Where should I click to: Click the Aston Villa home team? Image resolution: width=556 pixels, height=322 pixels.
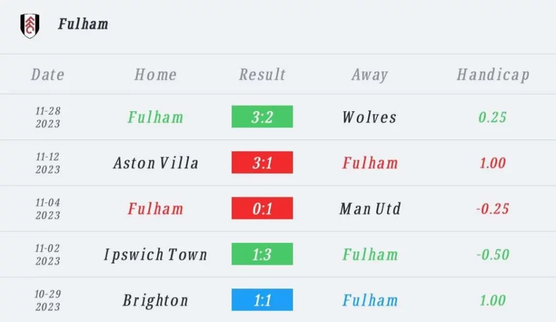pos(156,163)
